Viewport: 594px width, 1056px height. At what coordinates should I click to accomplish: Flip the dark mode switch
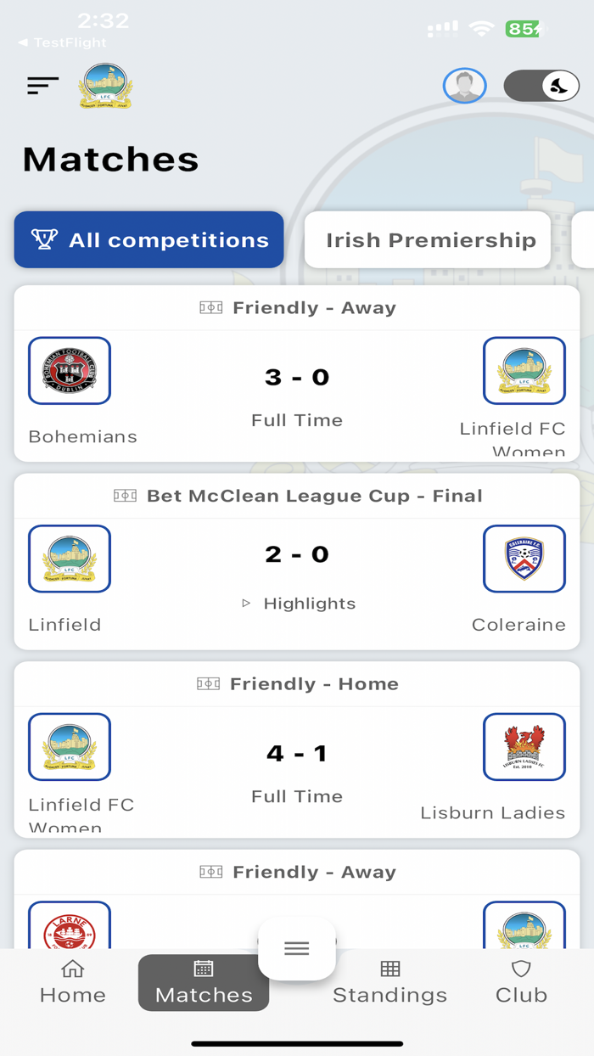pyautogui.click(x=541, y=85)
